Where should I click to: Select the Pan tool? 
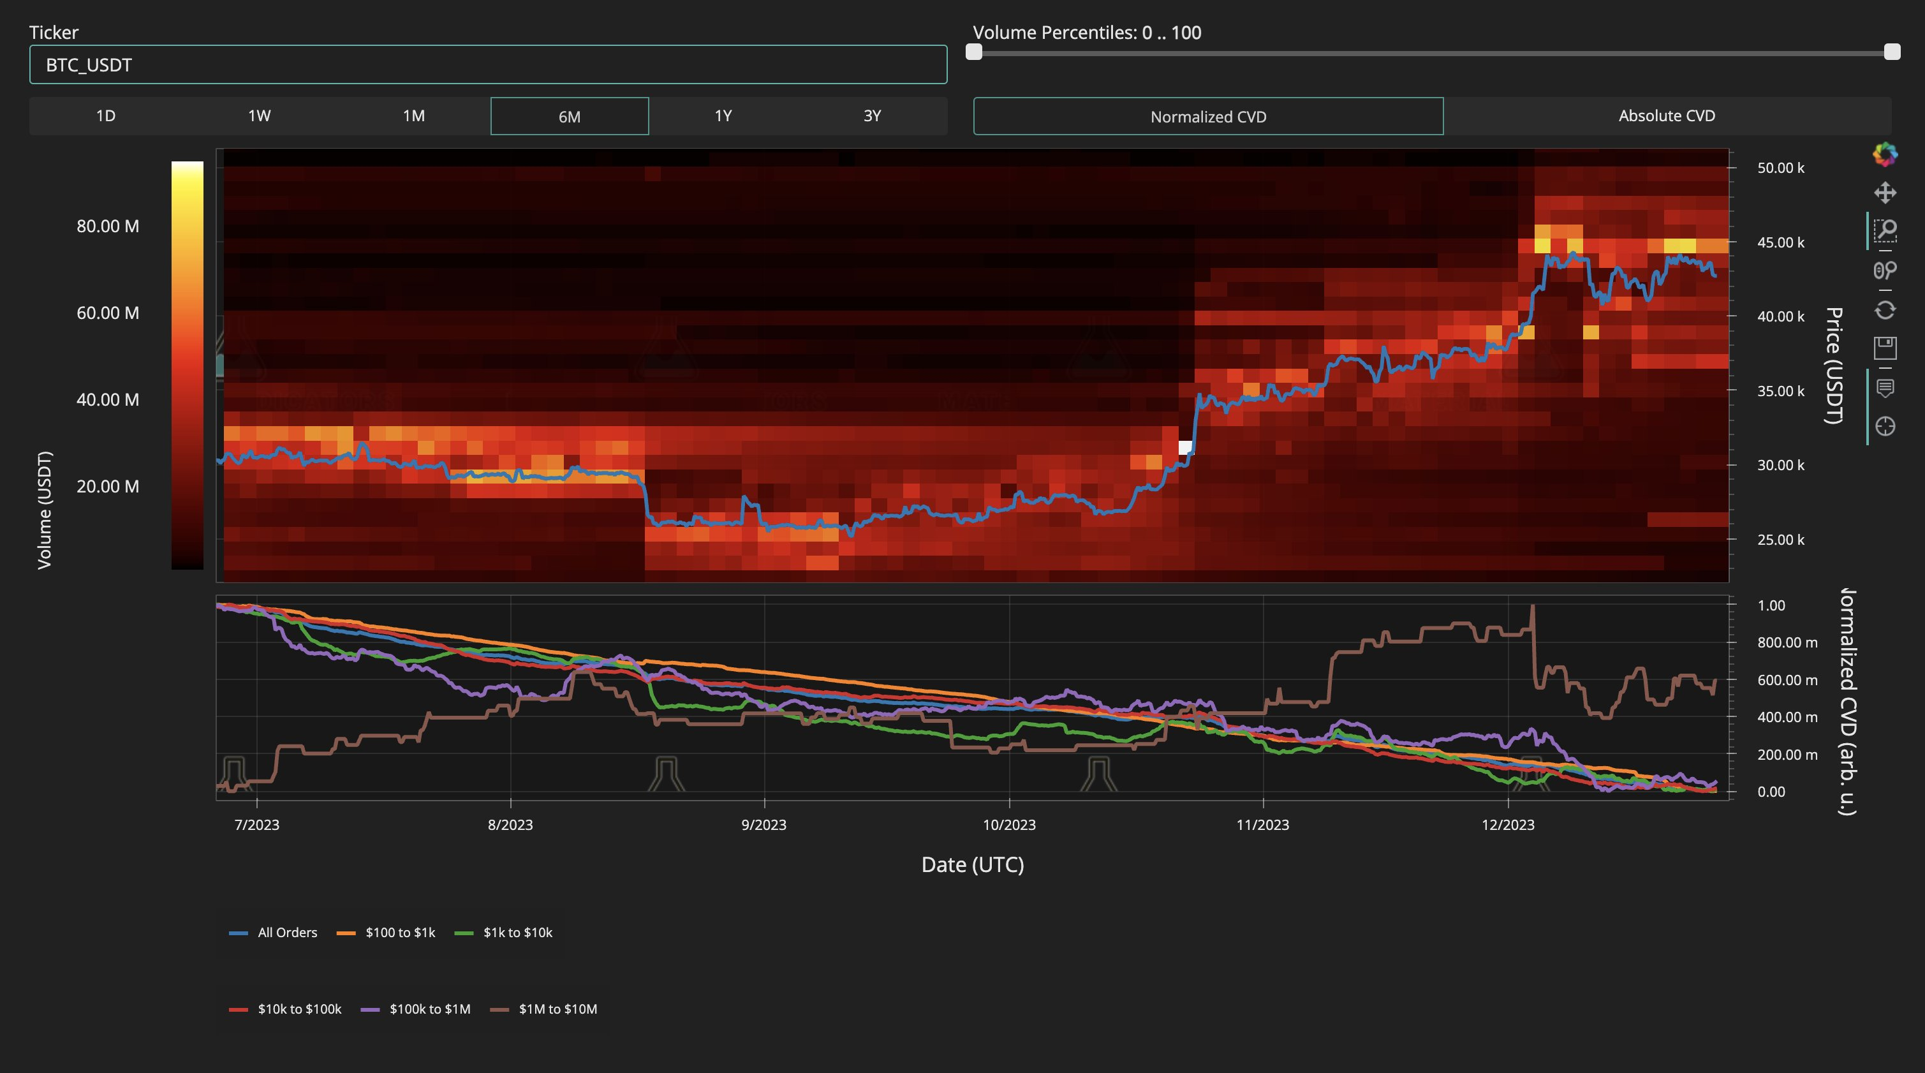(x=1885, y=193)
